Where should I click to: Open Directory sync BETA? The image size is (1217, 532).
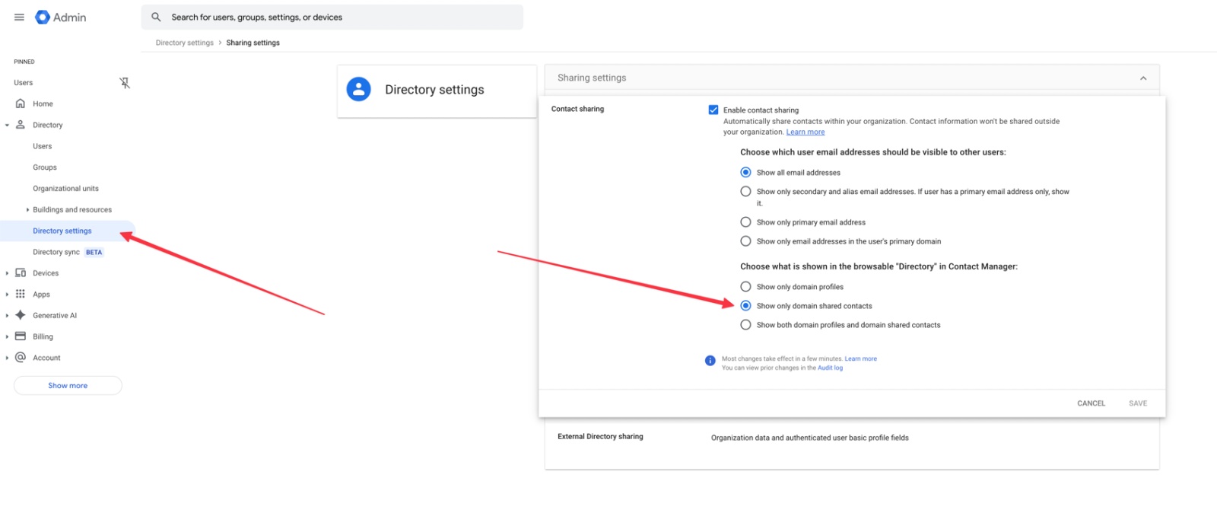[68, 252]
